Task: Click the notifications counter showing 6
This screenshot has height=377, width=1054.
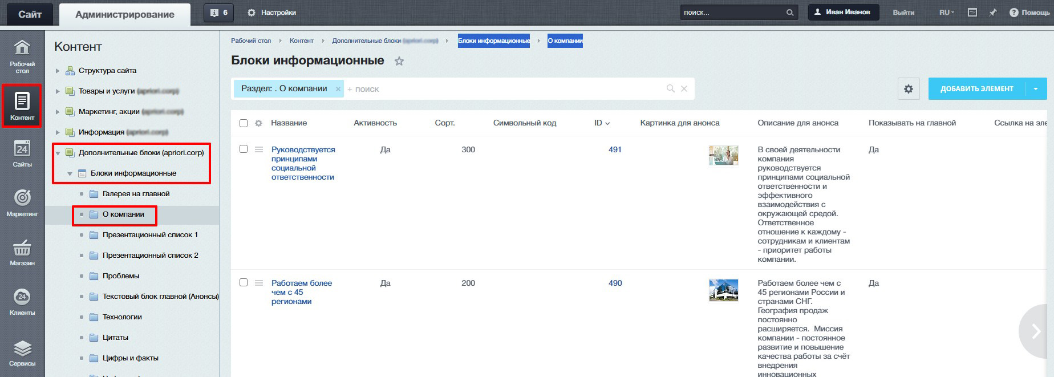Action: click(x=219, y=13)
